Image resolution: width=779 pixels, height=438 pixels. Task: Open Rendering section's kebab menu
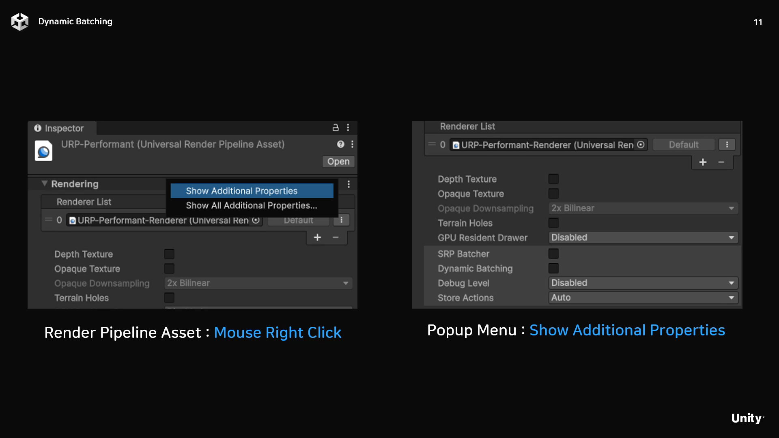tap(349, 184)
